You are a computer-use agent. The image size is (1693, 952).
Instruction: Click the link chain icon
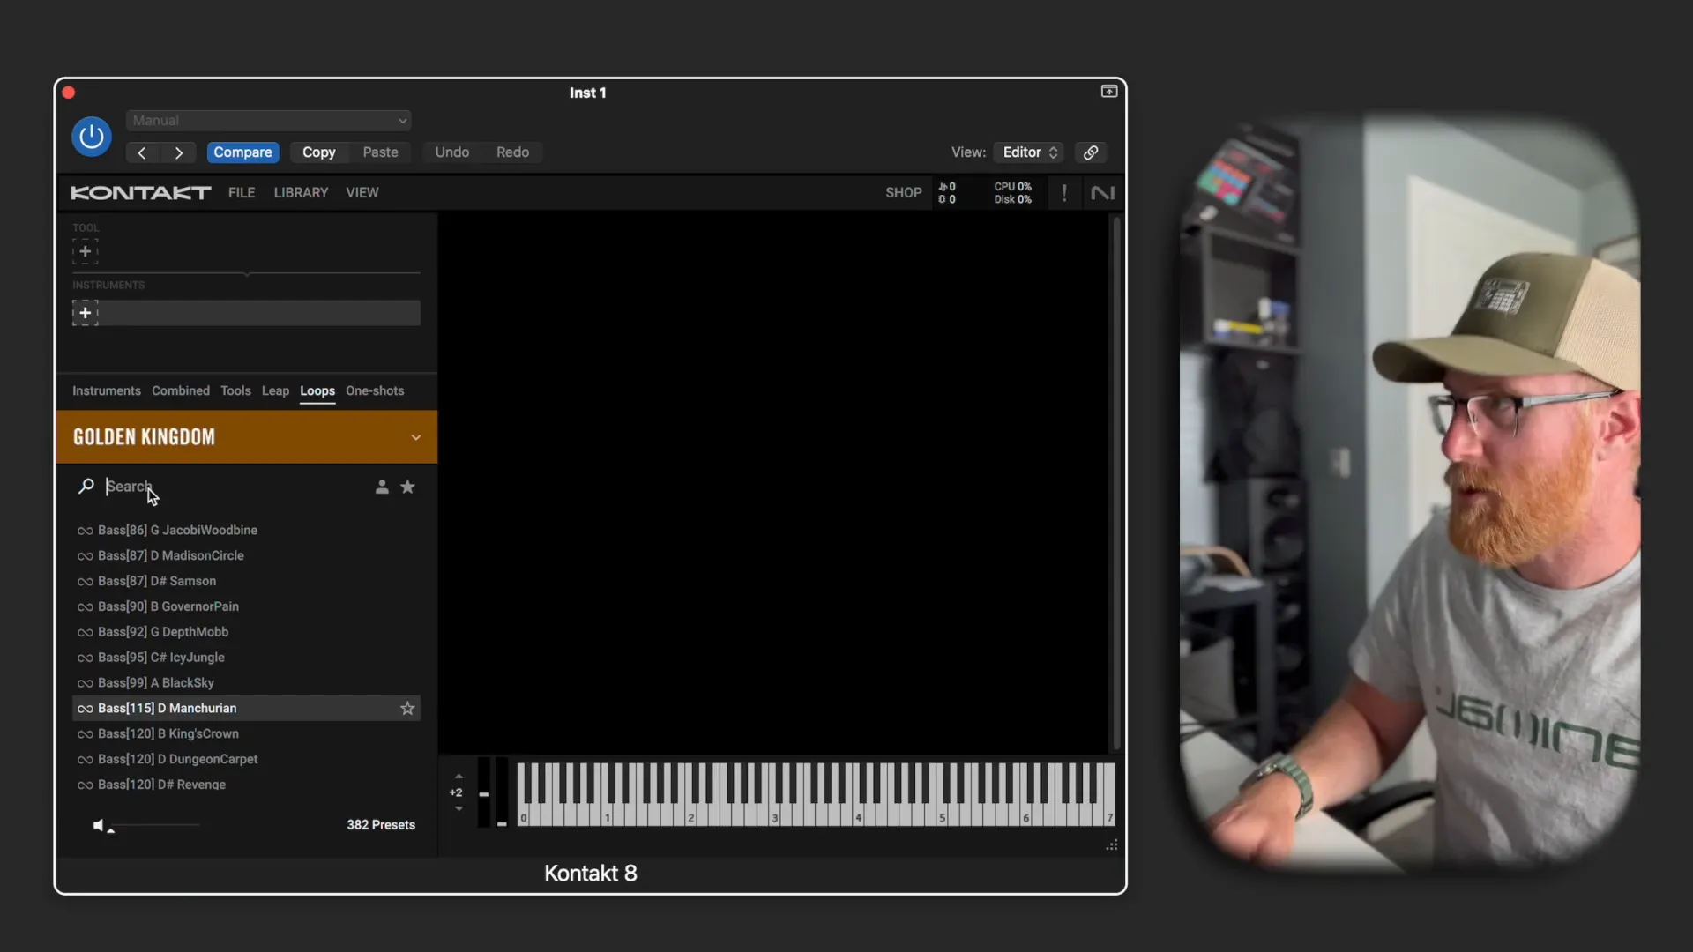click(1091, 152)
